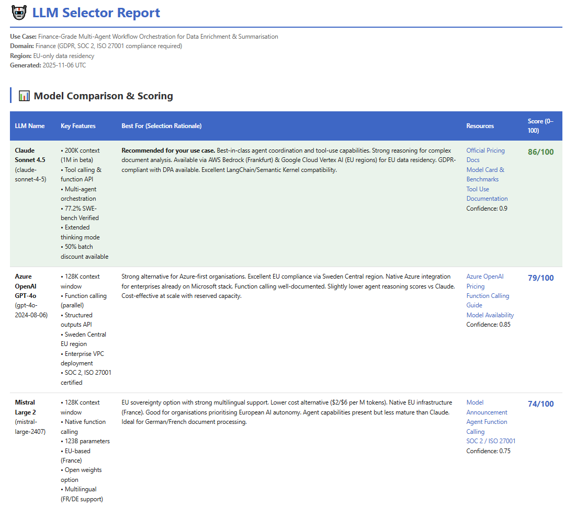
Task: Open Mistral Model Announcement link
Action: (487, 407)
